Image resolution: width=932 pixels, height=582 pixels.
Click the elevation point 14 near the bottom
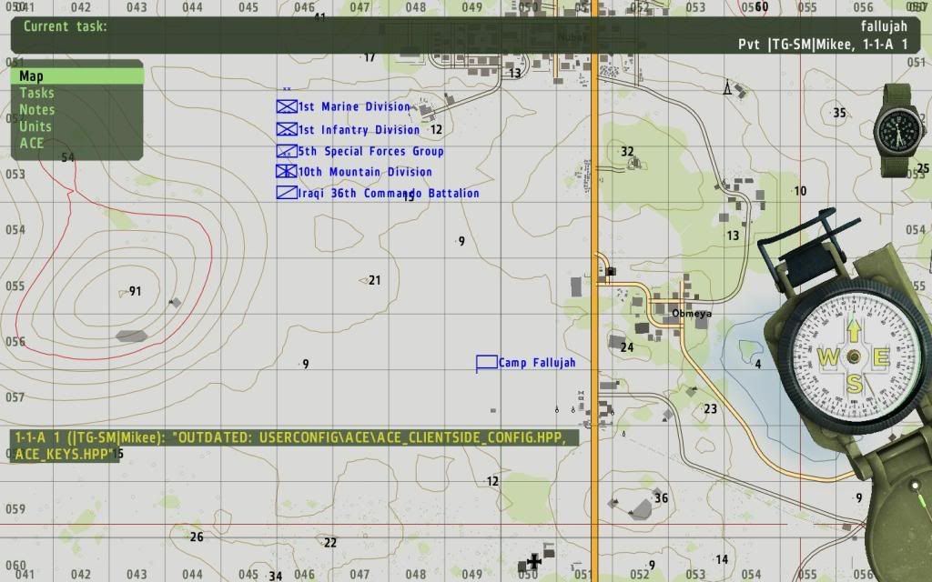722,559
